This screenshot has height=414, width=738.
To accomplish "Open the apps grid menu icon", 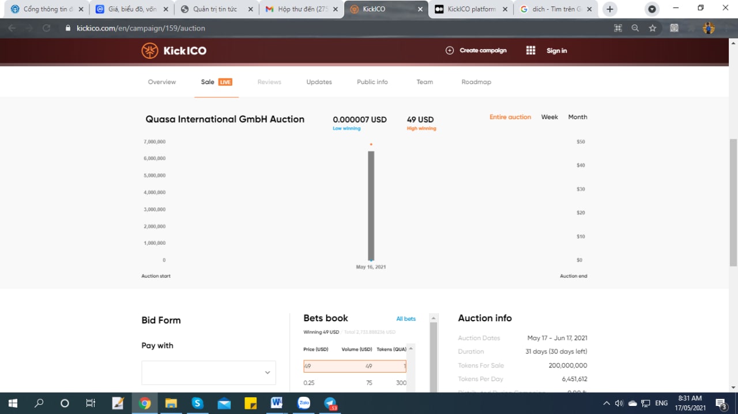I will pos(531,51).
